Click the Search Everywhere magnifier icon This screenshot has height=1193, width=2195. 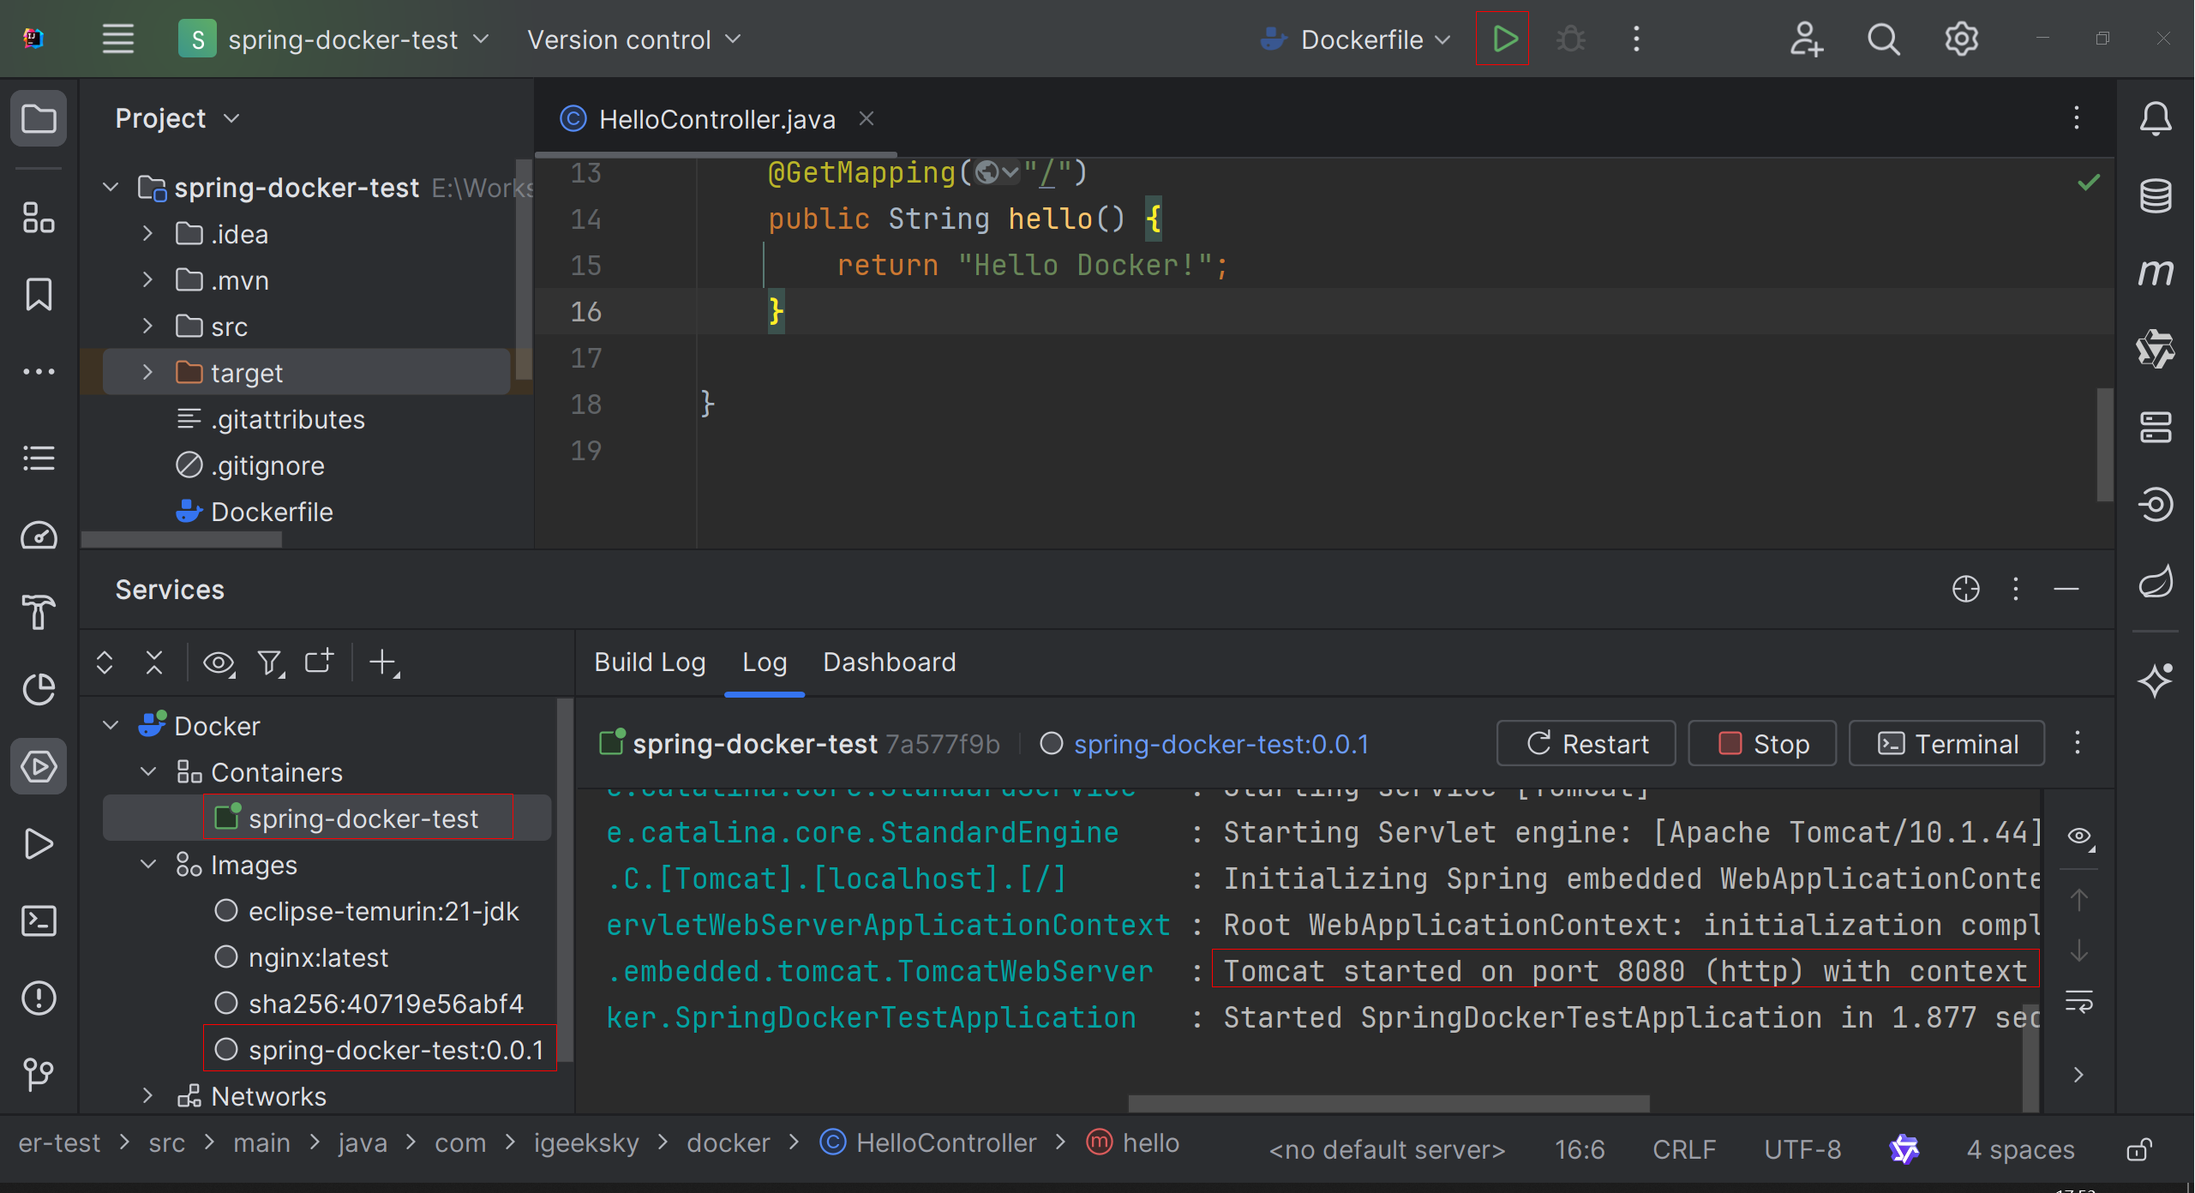click(1883, 39)
